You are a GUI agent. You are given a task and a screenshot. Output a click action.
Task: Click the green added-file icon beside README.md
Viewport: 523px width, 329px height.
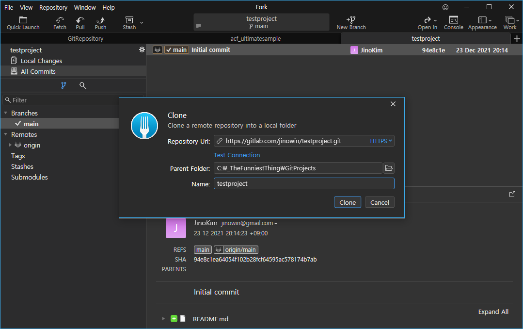174,319
